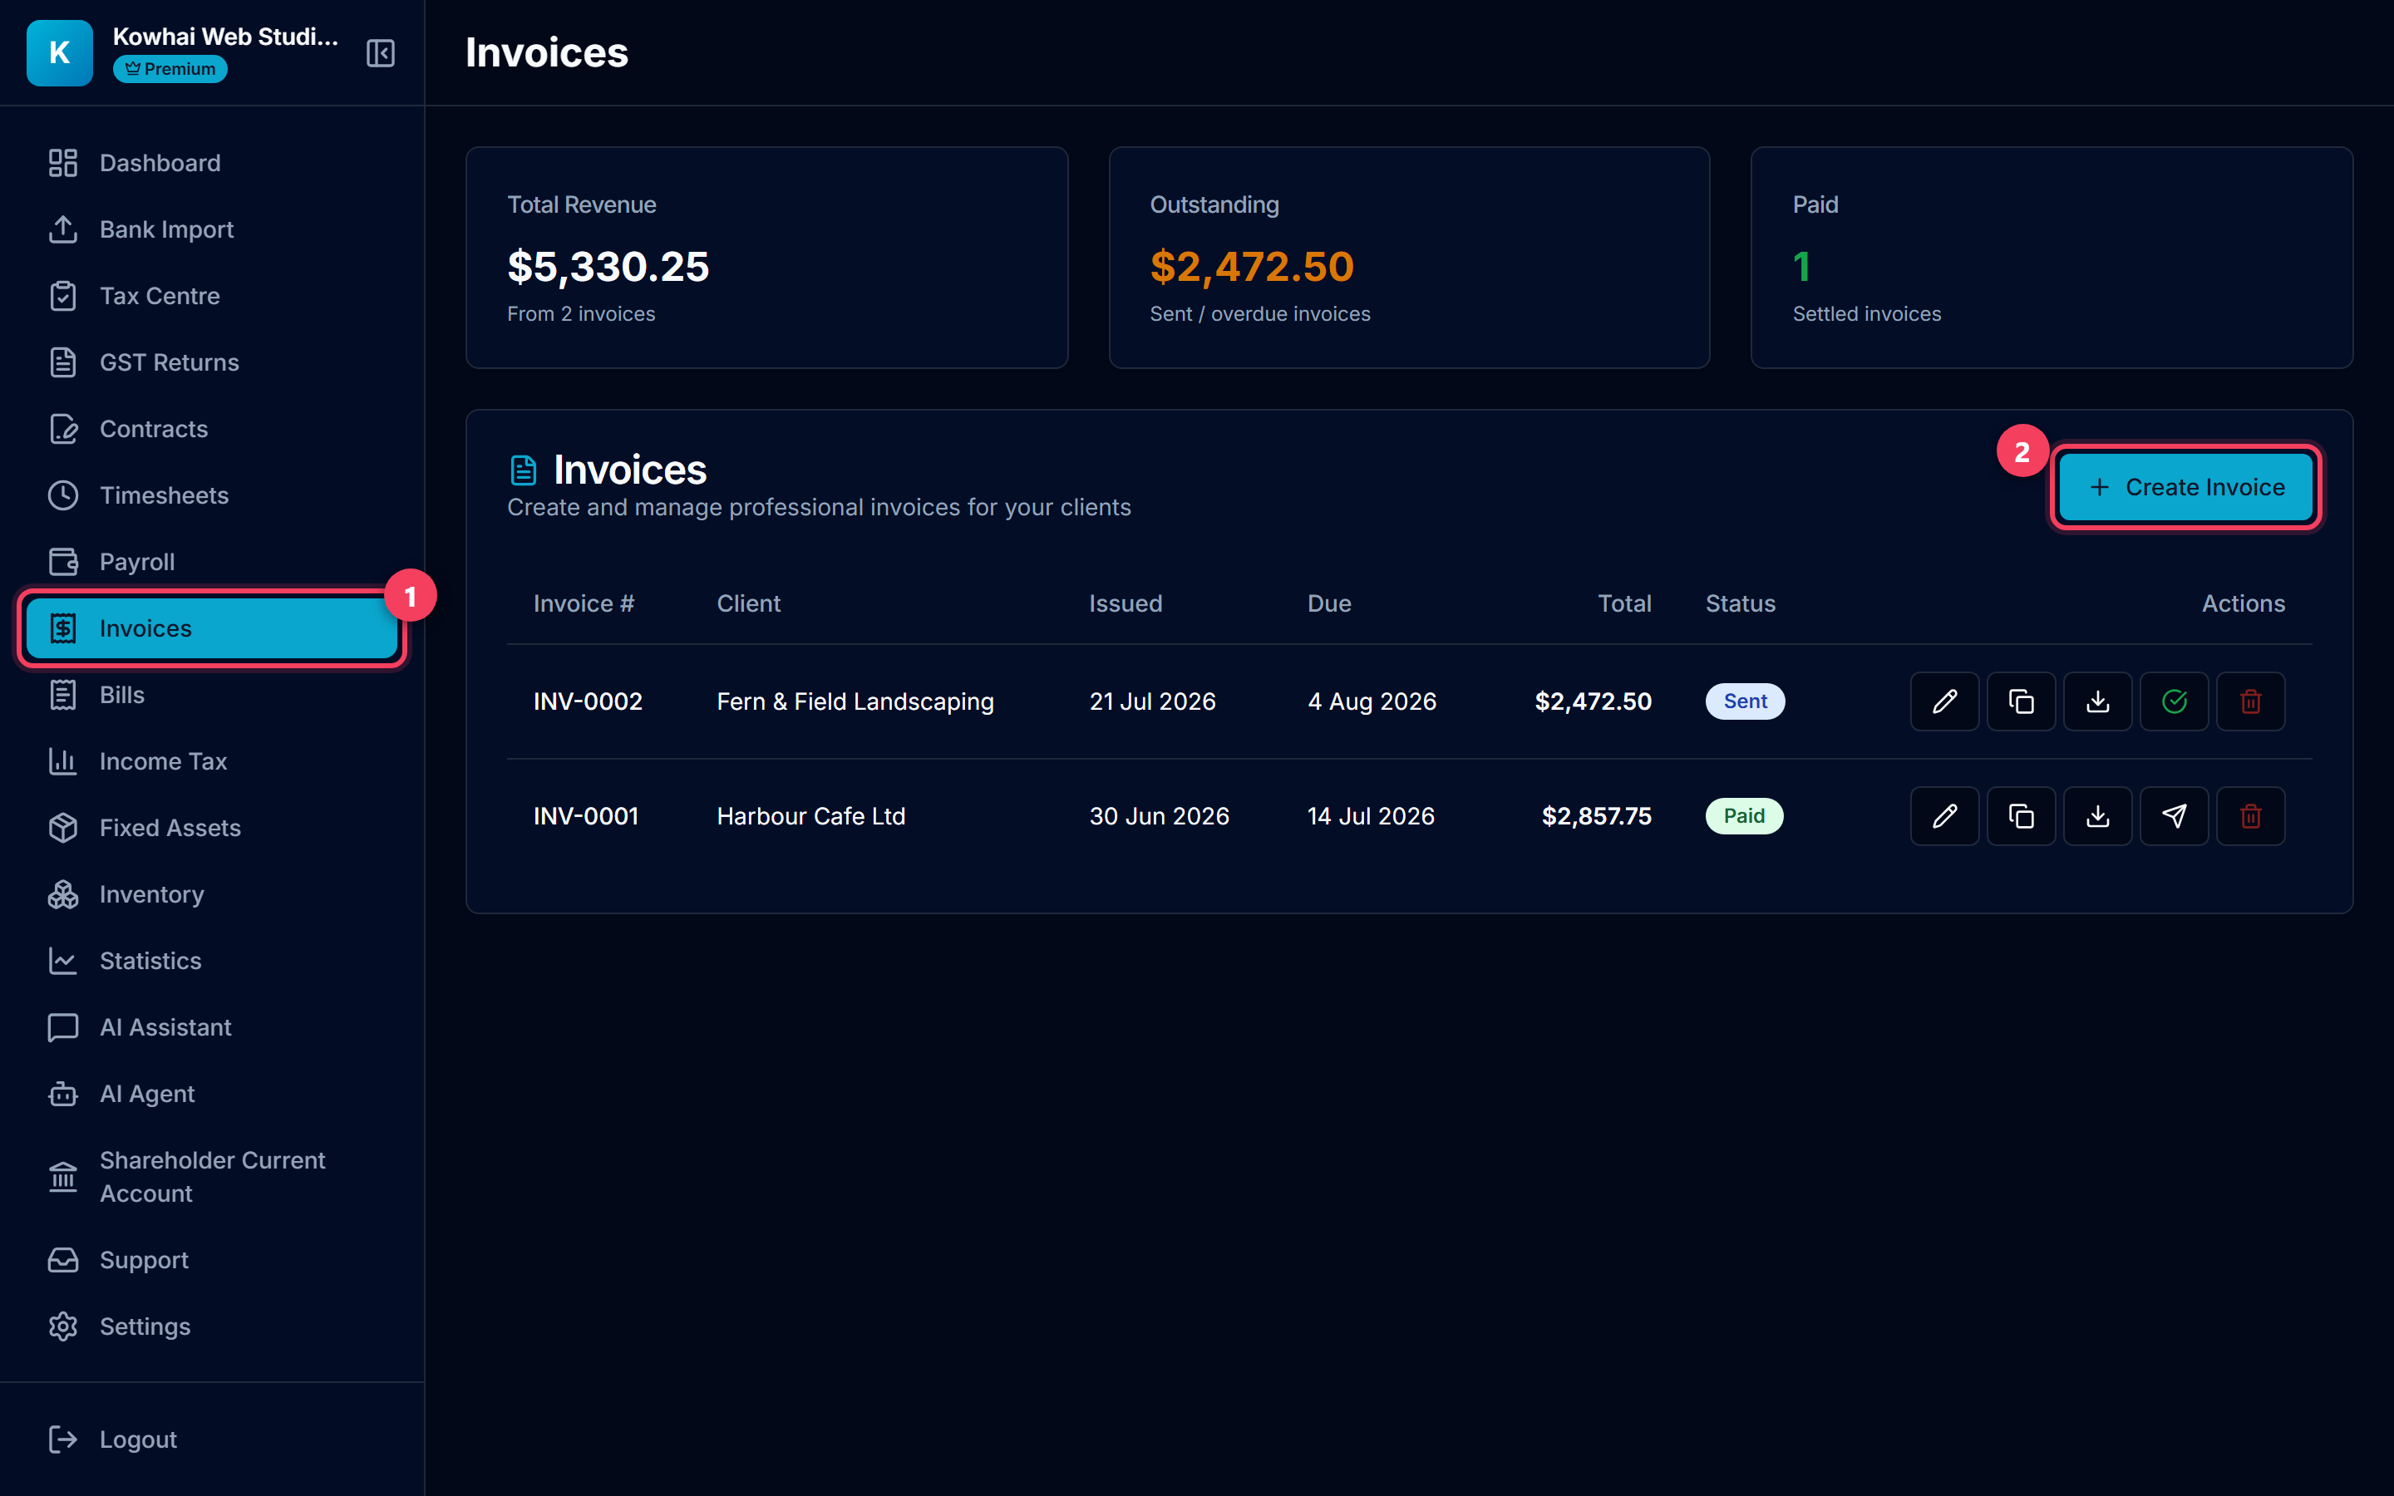Mark INV-0002 as paid checkmark icon
The image size is (2394, 1496).
pos(2174,701)
